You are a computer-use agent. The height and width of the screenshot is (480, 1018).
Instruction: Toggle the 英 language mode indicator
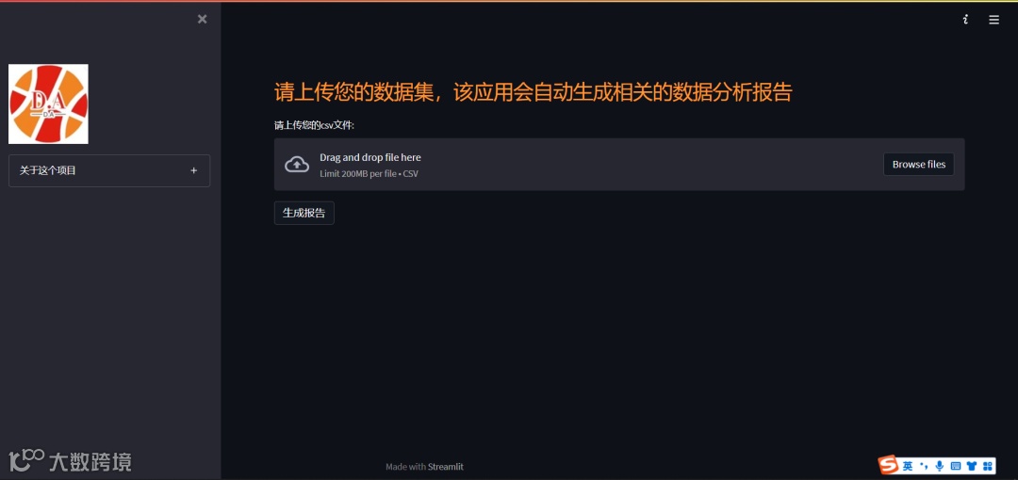(x=908, y=467)
